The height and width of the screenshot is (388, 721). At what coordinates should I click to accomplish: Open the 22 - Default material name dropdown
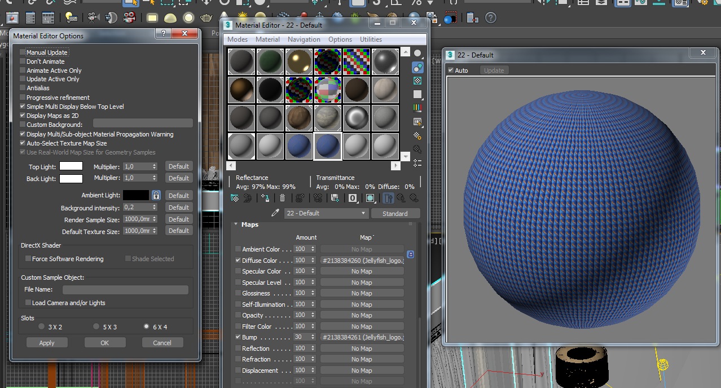[363, 213]
